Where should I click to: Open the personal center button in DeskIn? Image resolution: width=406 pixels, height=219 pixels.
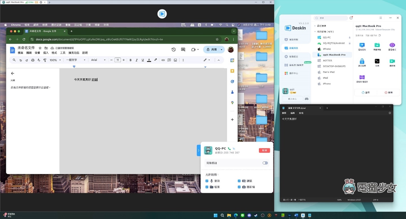[292, 99]
